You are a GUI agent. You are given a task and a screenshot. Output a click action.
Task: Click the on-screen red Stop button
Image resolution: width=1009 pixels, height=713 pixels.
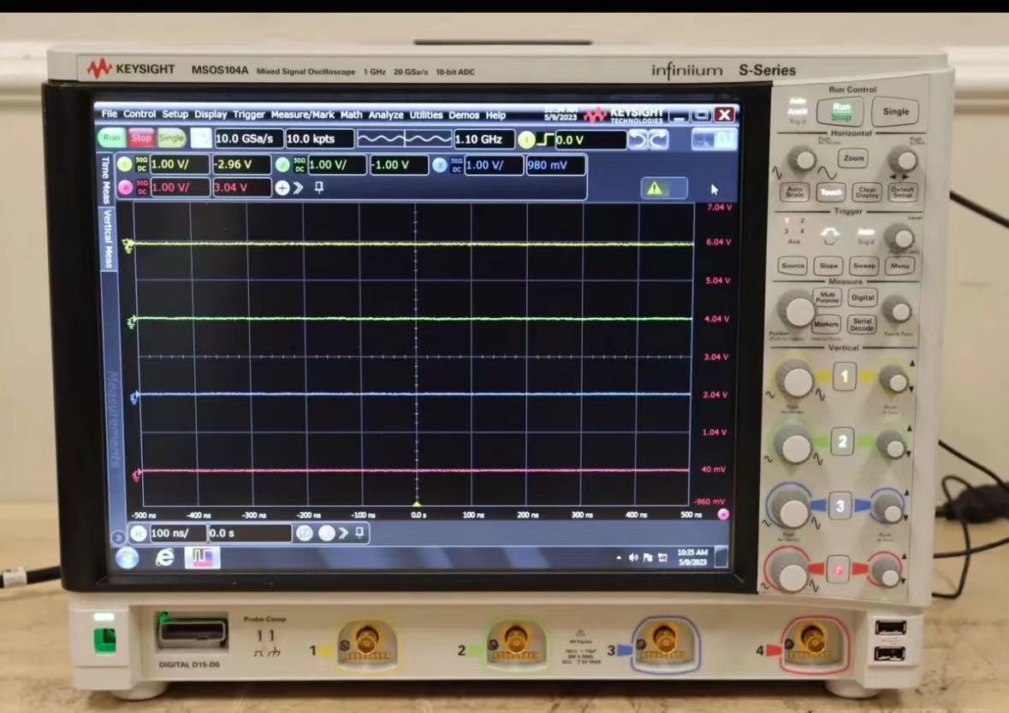coord(141,138)
